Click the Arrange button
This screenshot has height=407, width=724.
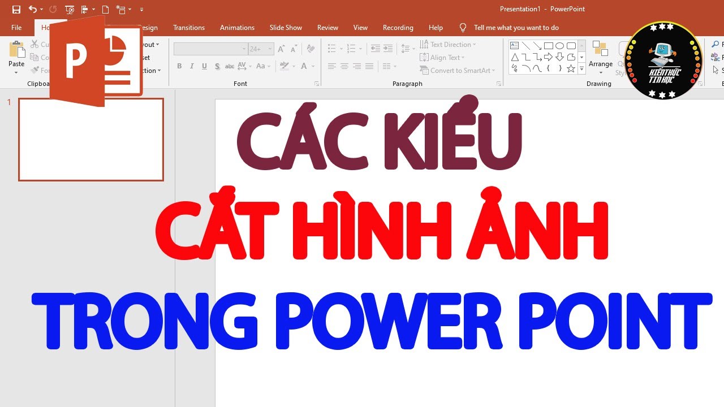(x=601, y=58)
